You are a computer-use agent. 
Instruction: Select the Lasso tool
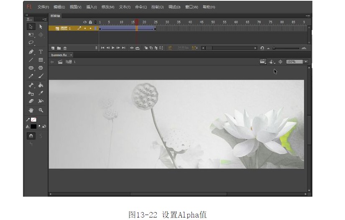[31, 42]
